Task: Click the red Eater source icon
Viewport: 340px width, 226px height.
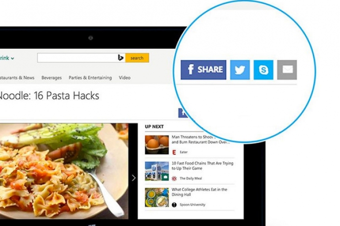Action: coord(174,152)
